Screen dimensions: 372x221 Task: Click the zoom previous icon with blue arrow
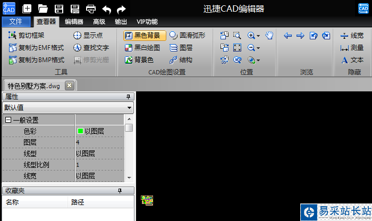click(x=237, y=60)
